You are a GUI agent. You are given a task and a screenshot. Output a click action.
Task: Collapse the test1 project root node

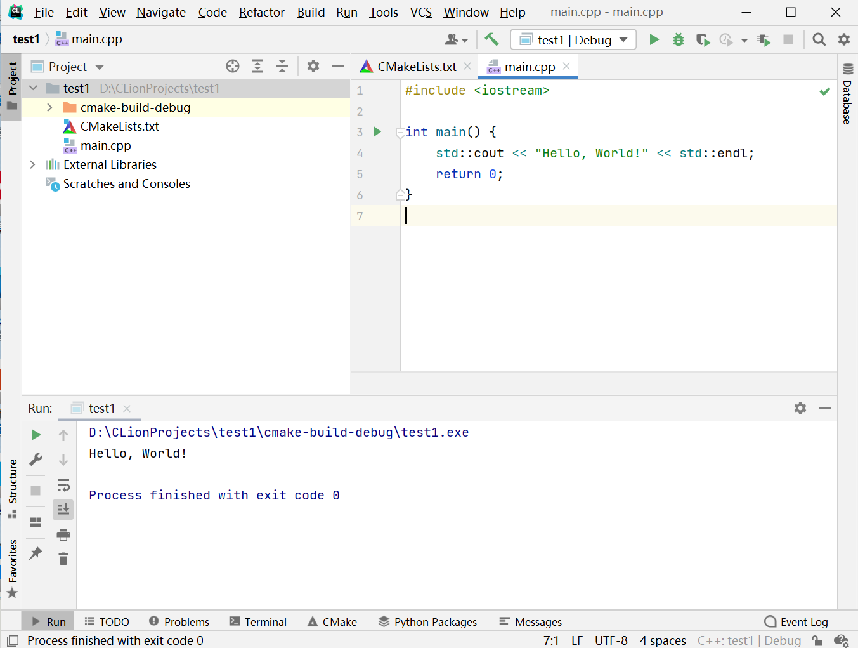(x=34, y=88)
